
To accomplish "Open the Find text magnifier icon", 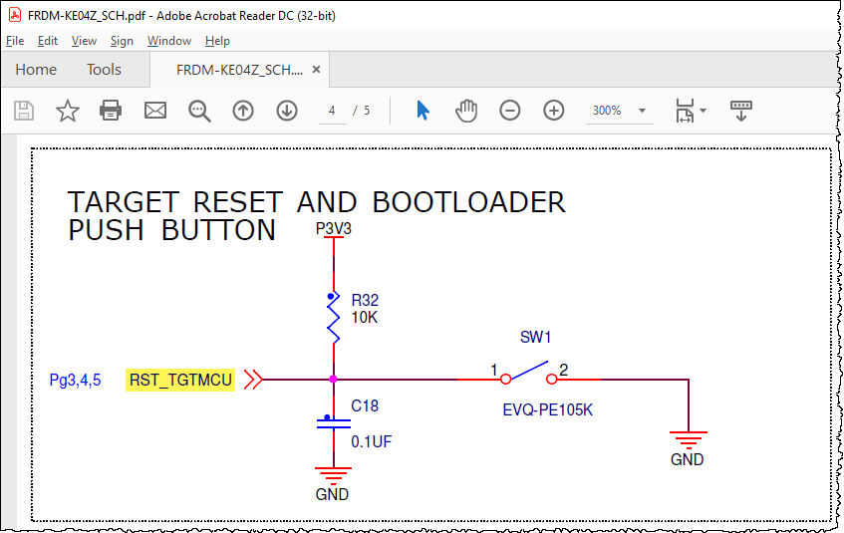I will (x=199, y=111).
